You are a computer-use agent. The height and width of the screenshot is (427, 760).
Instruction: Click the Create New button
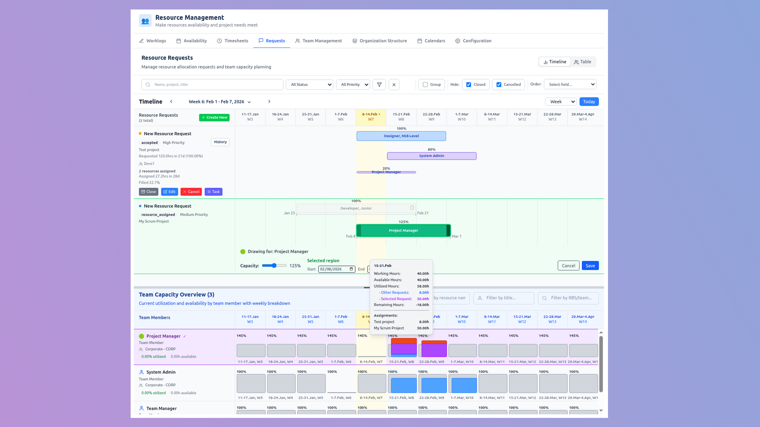click(214, 117)
